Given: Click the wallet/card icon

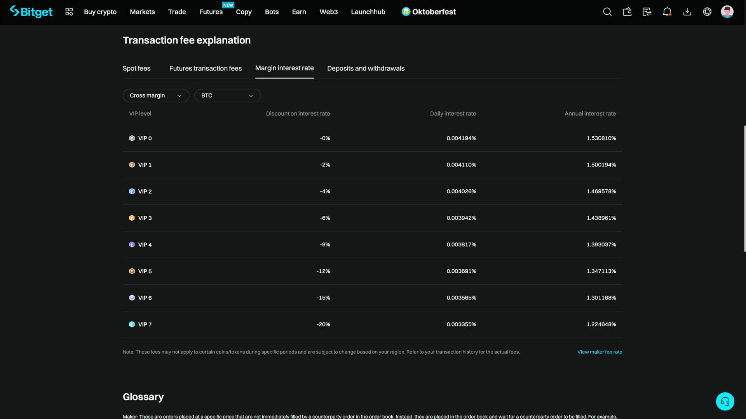Looking at the screenshot, I should tap(627, 12).
